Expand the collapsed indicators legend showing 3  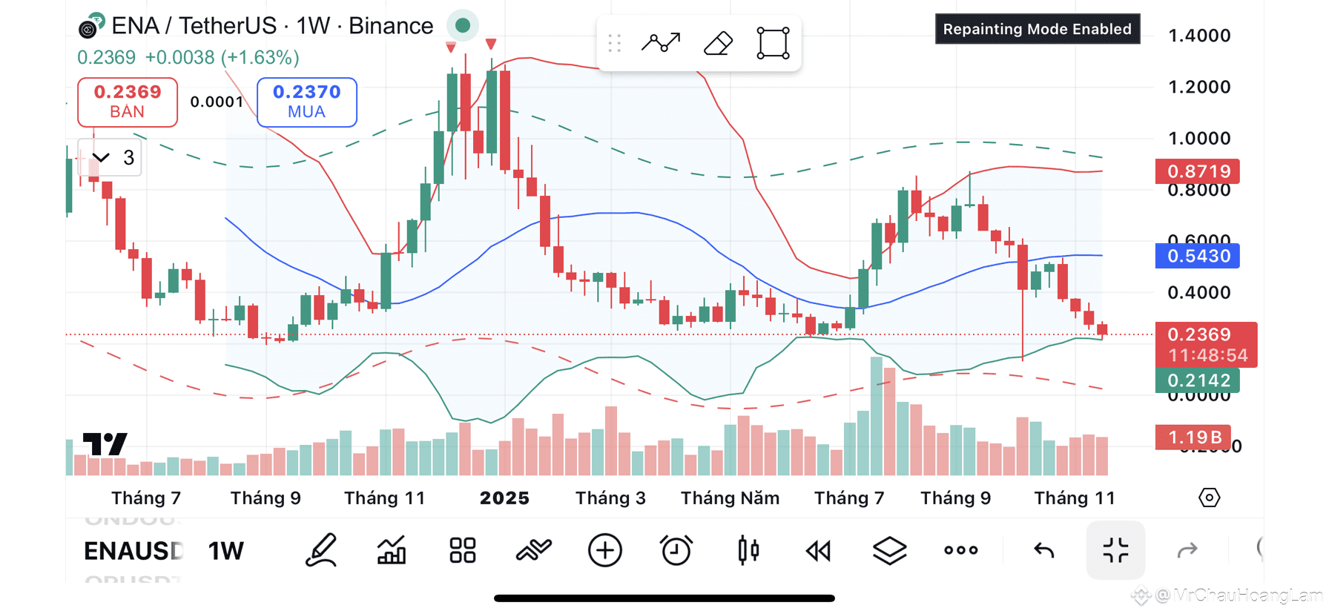point(110,157)
